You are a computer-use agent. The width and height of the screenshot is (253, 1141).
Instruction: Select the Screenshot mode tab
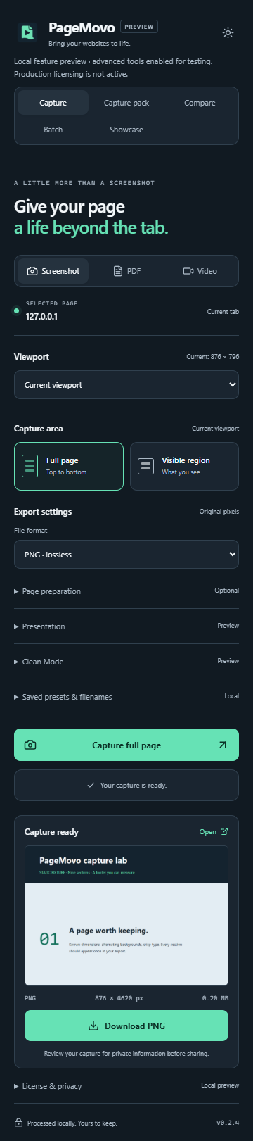53,271
